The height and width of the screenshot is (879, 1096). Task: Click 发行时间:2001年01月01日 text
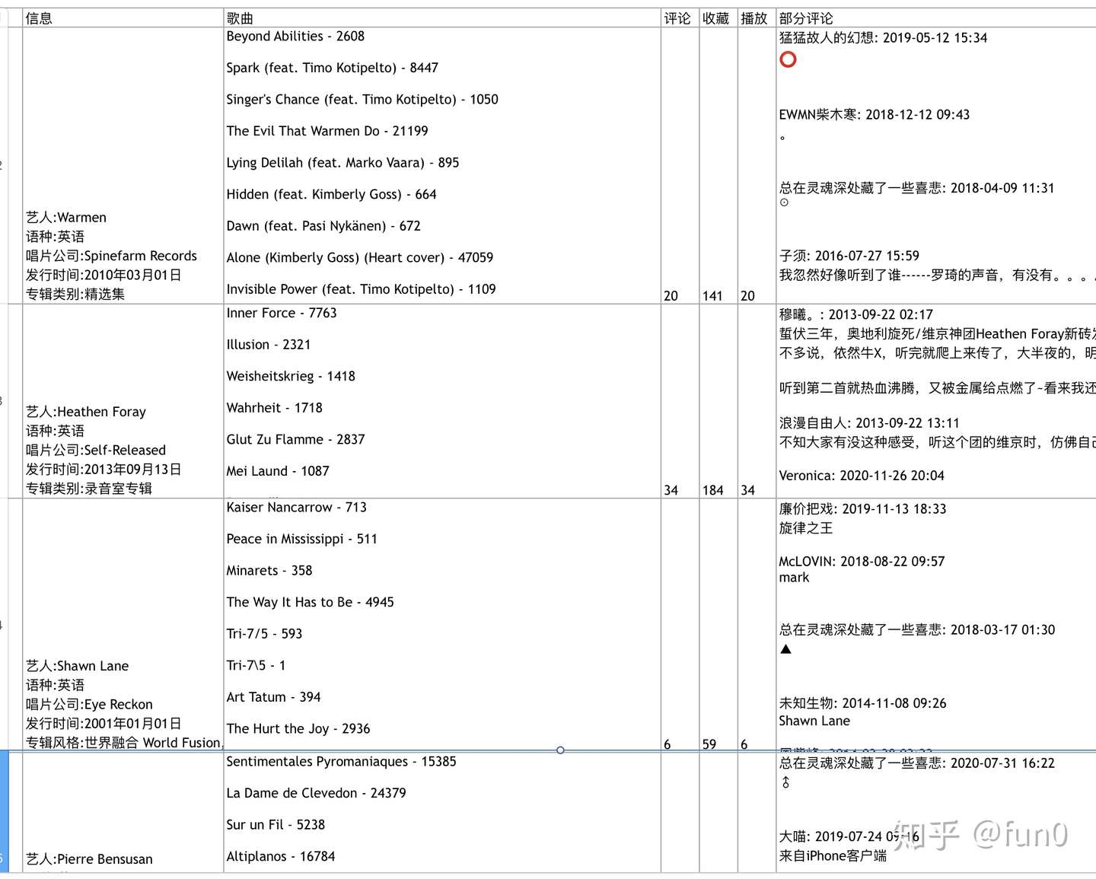tap(104, 724)
